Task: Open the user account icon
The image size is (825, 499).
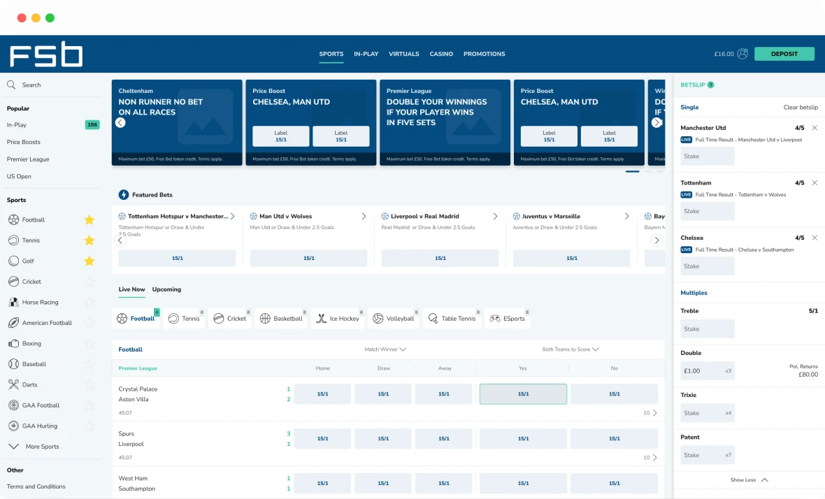Action: click(x=742, y=54)
